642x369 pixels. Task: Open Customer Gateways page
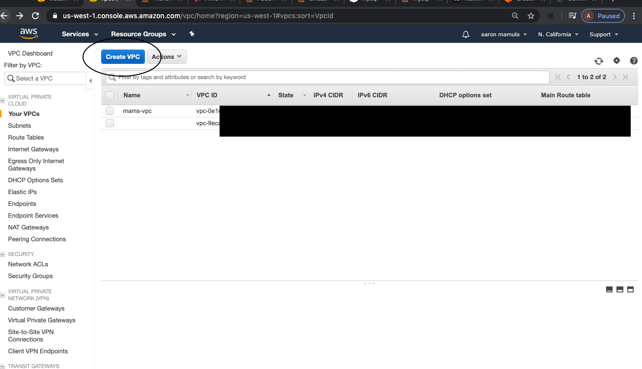(x=36, y=309)
